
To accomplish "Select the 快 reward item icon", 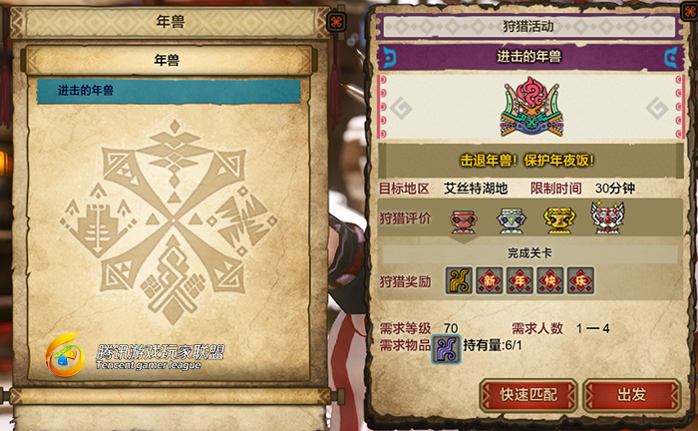I will [x=549, y=280].
